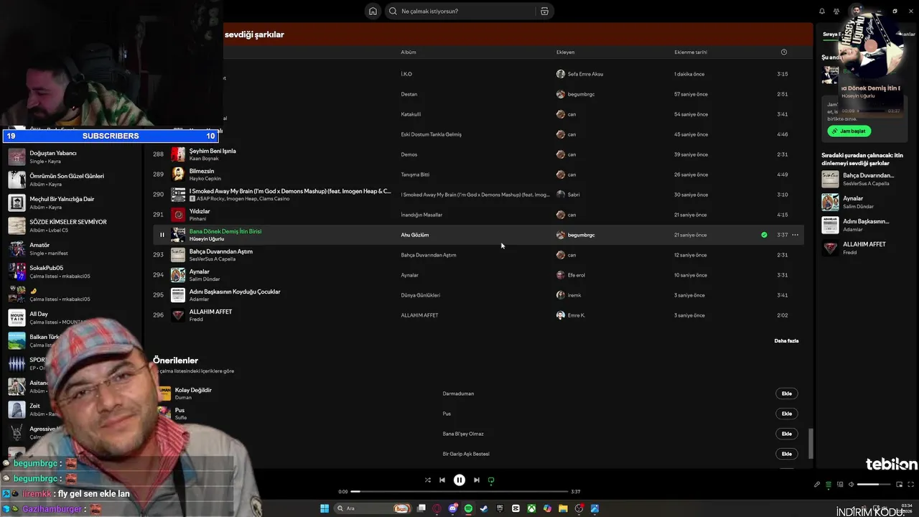Add Pus with the Ekle button
The height and width of the screenshot is (517, 919).
(x=787, y=414)
